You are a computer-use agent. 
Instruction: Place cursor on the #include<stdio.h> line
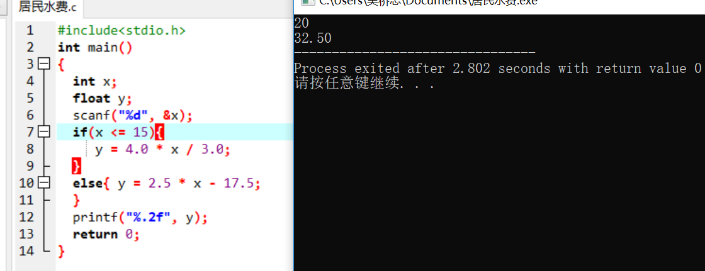[121, 30]
